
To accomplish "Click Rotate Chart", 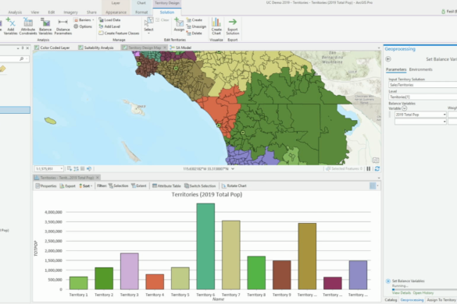I will (234, 186).
